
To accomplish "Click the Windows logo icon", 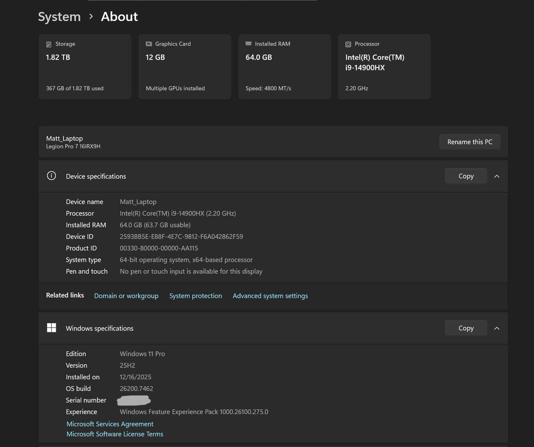I will click(51, 328).
